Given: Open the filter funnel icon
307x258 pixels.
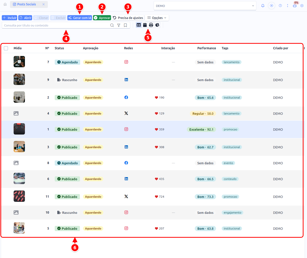Looking at the screenshot, I should pos(119,25).
